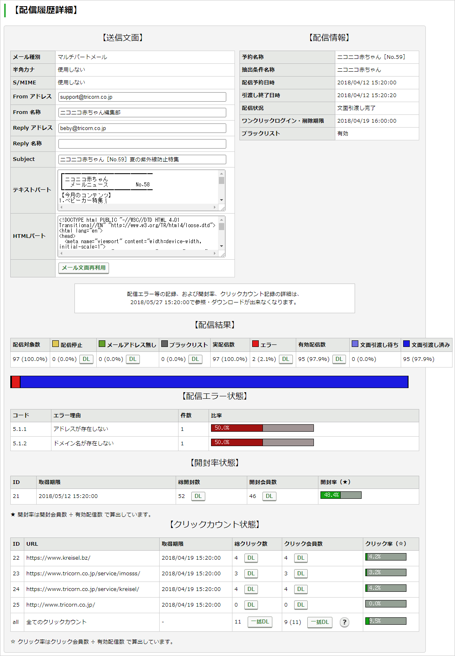The image size is (455, 656).
Task: Click the blue delivery result bar
Action: (214, 382)
